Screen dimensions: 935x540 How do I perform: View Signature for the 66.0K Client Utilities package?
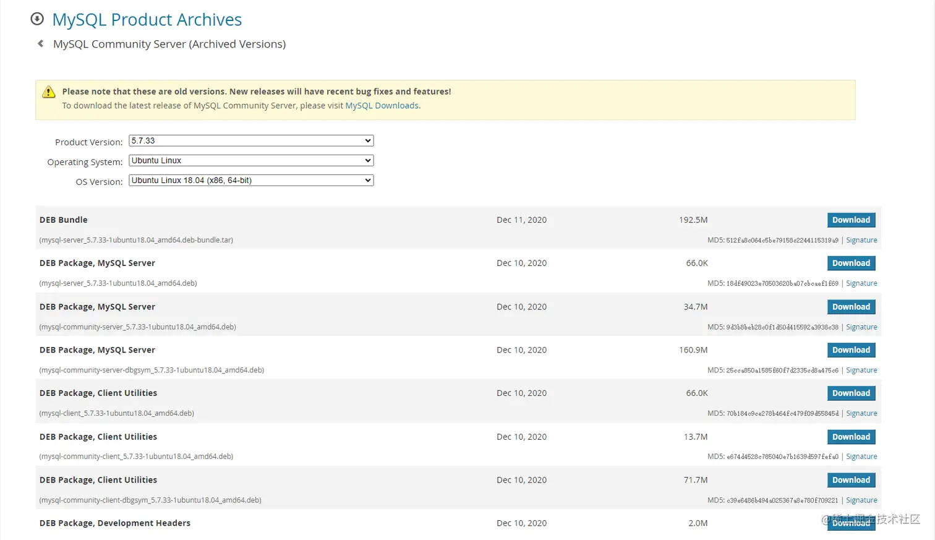[x=861, y=413]
